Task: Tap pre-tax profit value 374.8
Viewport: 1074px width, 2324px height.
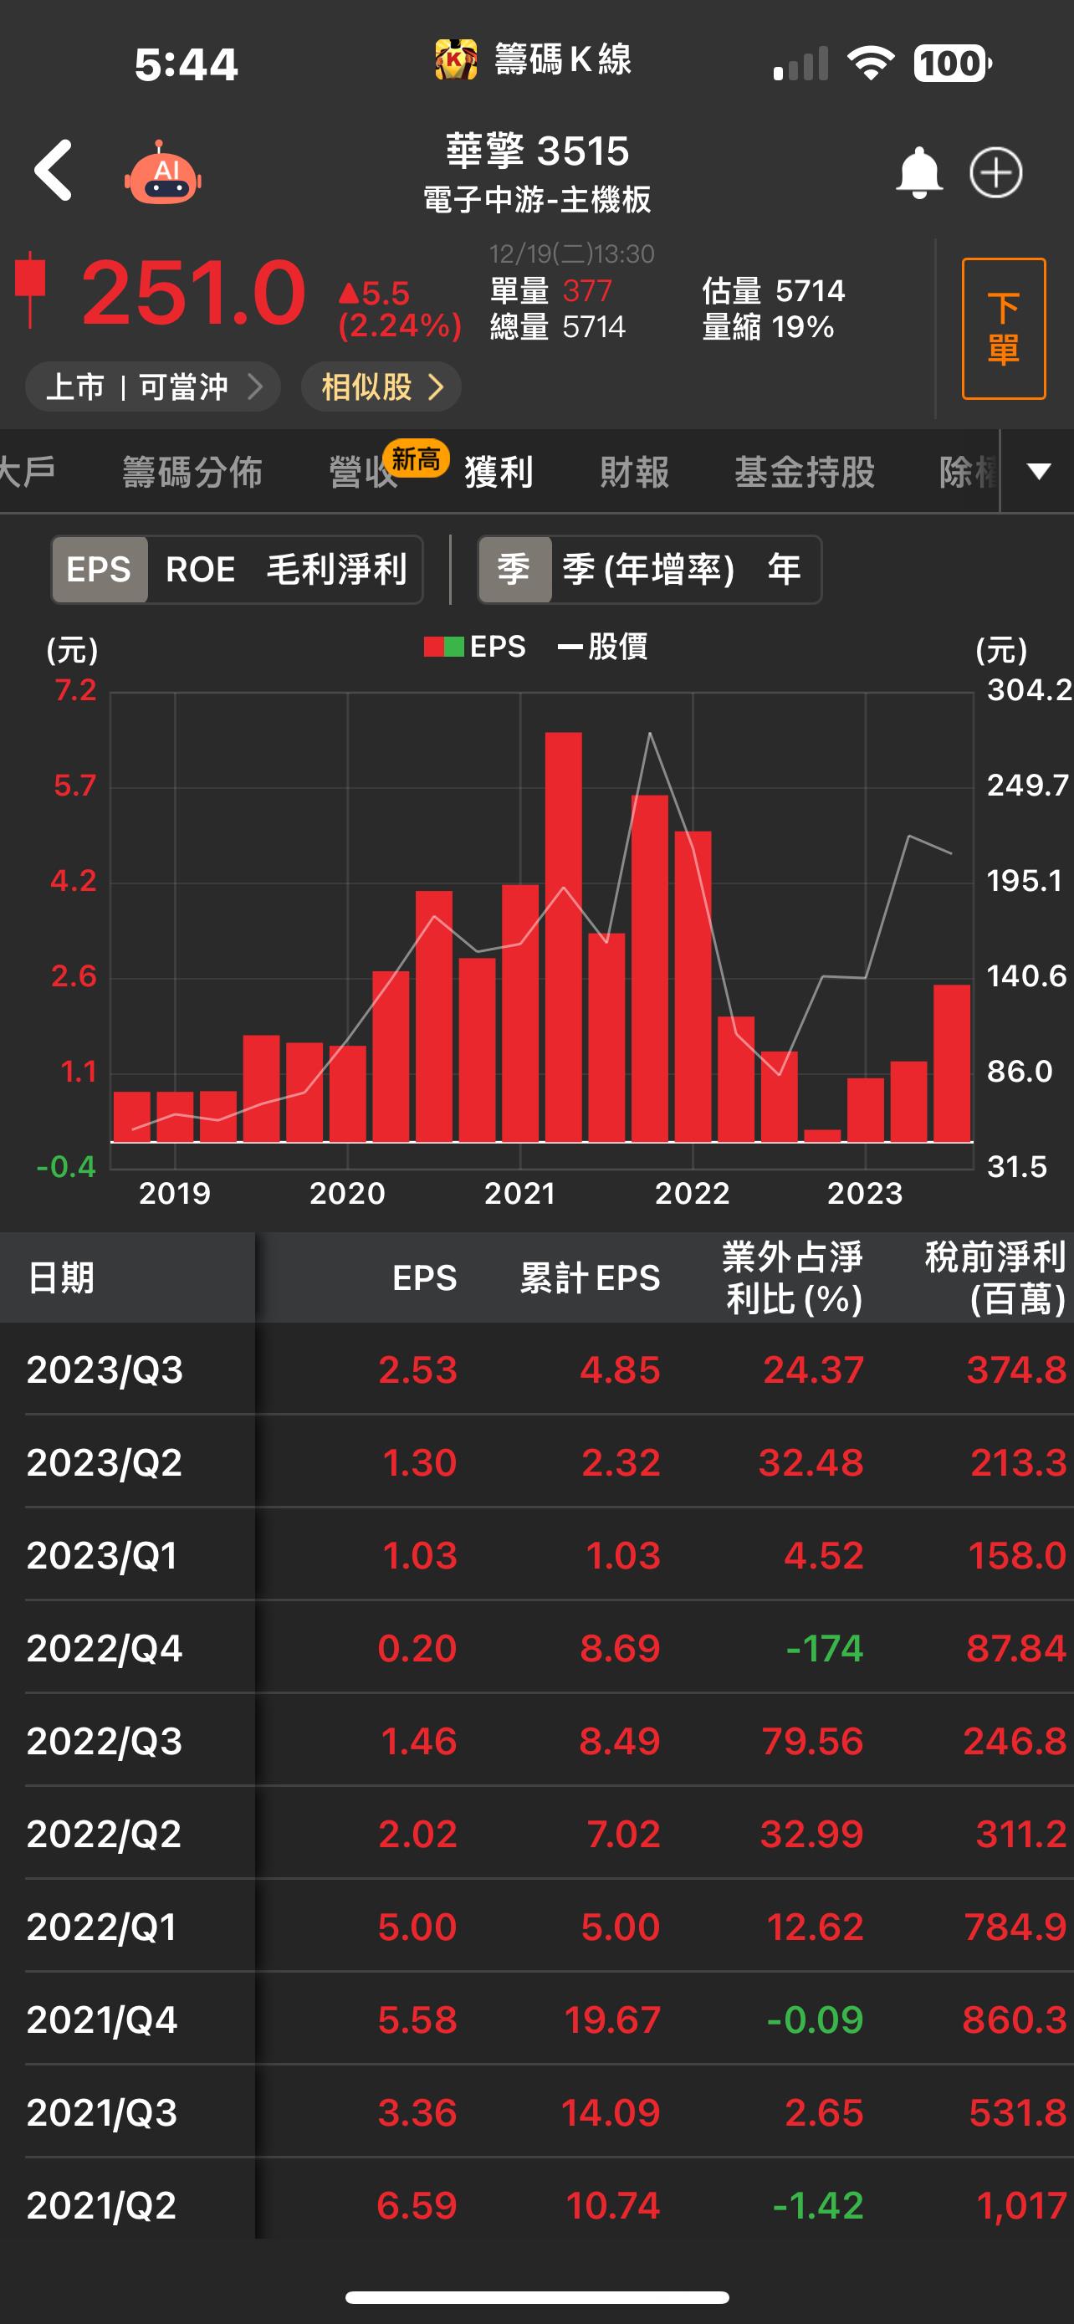Action: 1016,1369
